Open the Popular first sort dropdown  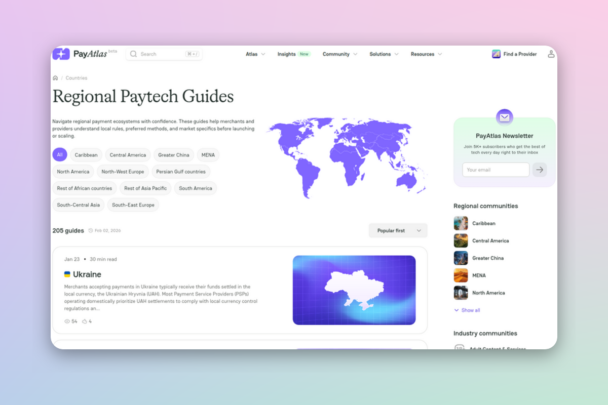pos(398,230)
